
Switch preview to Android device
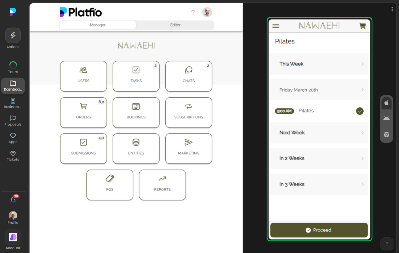pyautogui.click(x=386, y=118)
